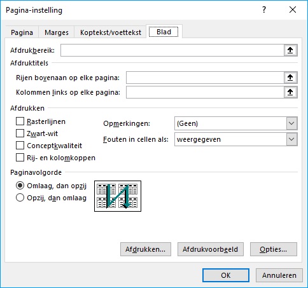Viewport: 308px width, 288px height.
Task: Select Omlaag, dan opzij radio button
Action: (x=20, y=186)
